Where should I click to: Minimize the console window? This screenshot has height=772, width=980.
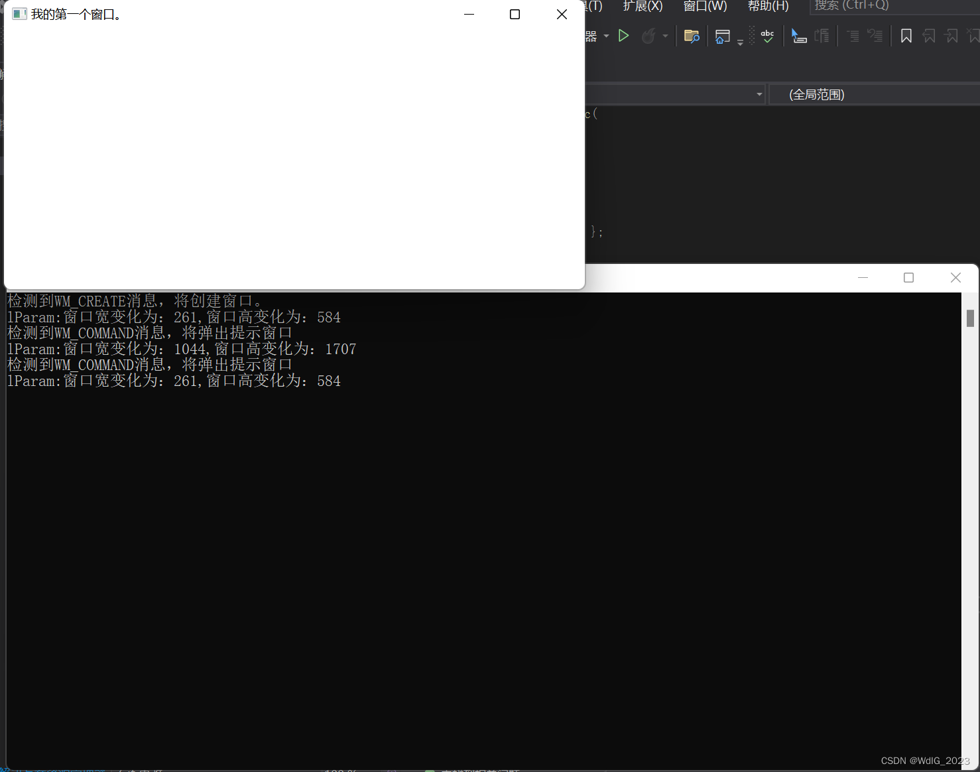863,277
